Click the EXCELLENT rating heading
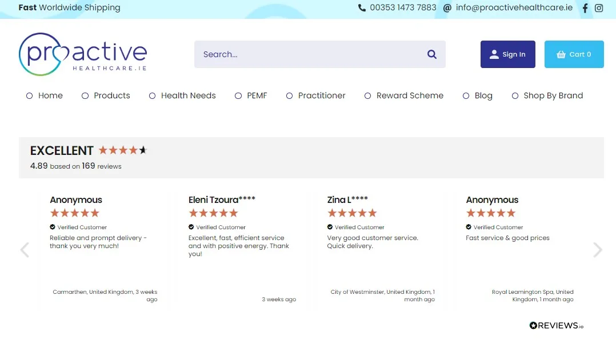The image size is (616, 359). 62,150
